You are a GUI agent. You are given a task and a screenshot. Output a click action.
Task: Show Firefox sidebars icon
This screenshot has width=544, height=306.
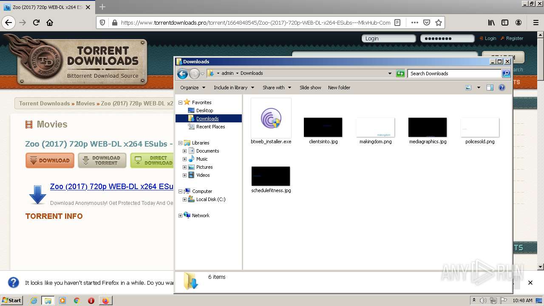pos(505,23)
